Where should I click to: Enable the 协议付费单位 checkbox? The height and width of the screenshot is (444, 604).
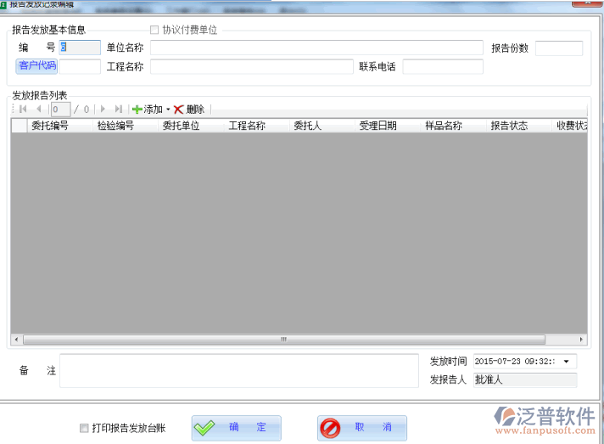154,30
